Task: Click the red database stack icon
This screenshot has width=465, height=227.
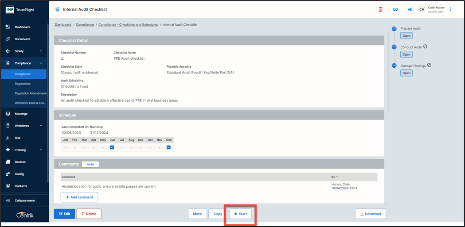Action: click(381, 9)
